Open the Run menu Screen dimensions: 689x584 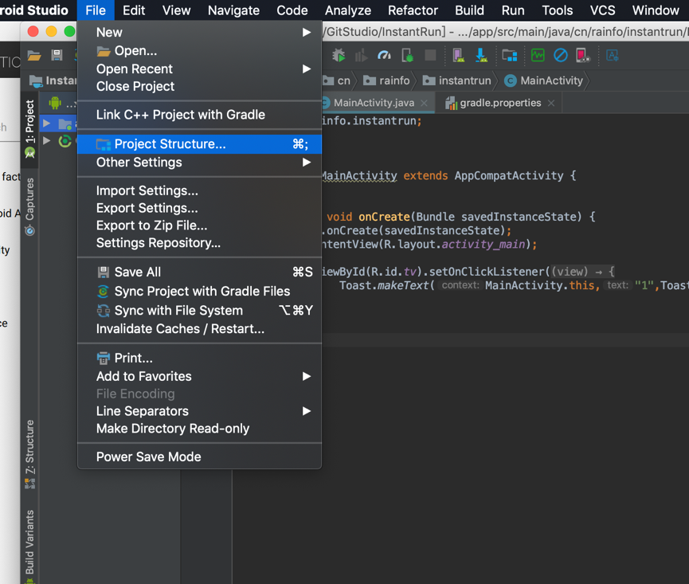point(513,10)
